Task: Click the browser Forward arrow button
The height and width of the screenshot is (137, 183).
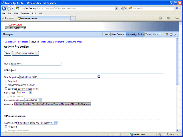Action: [9, 8]
